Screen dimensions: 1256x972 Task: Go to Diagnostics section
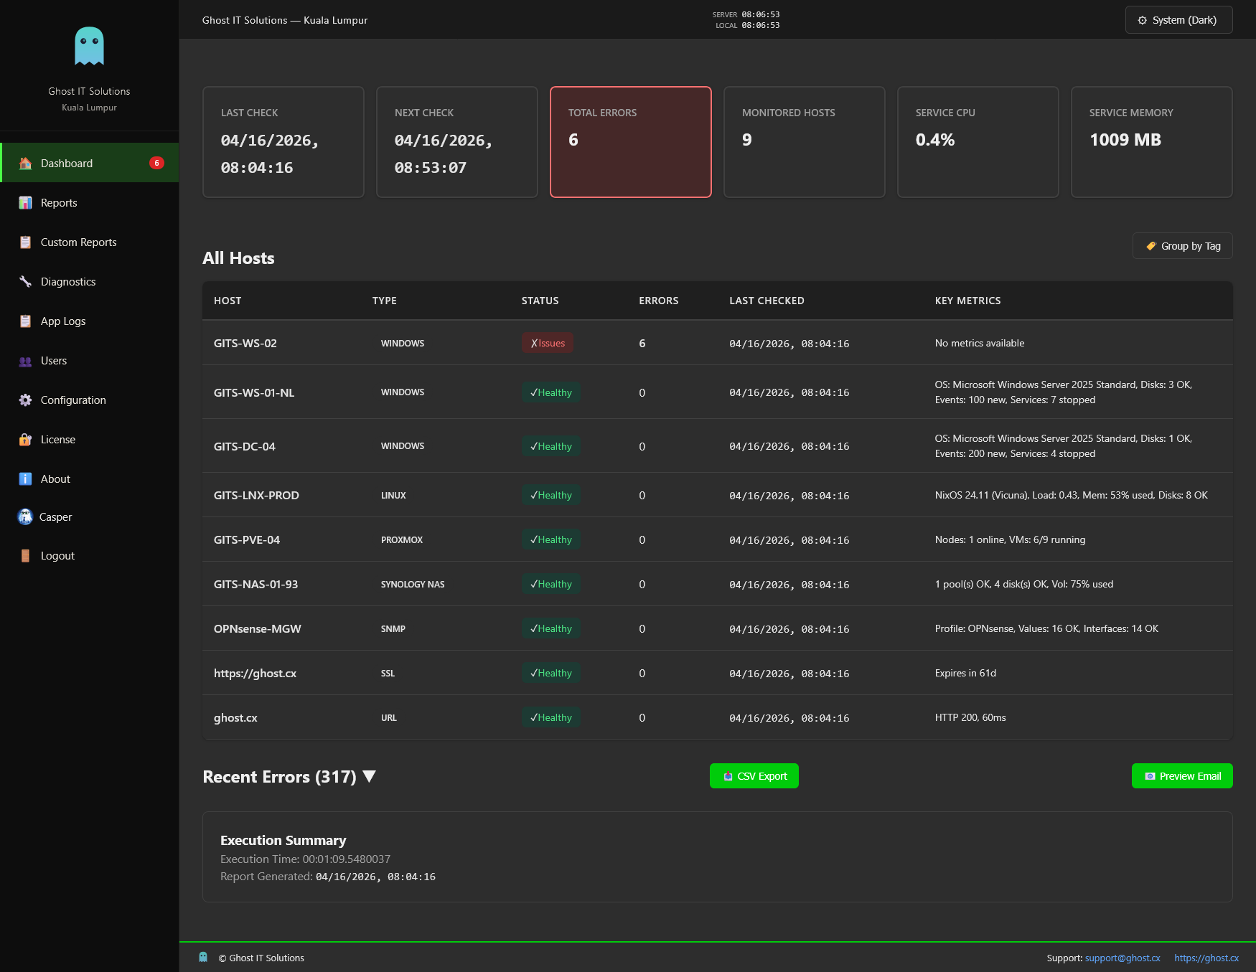click(x=89, y=282)
